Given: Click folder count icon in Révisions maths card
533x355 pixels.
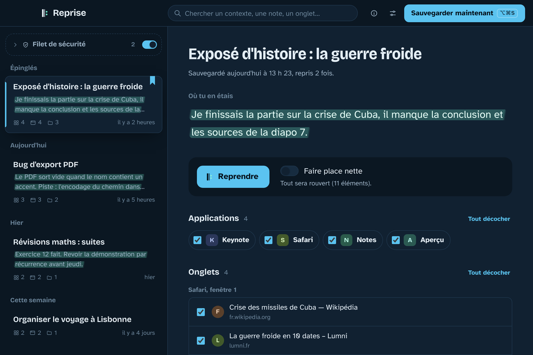Looking at the screenshot, I should [49, 278].
